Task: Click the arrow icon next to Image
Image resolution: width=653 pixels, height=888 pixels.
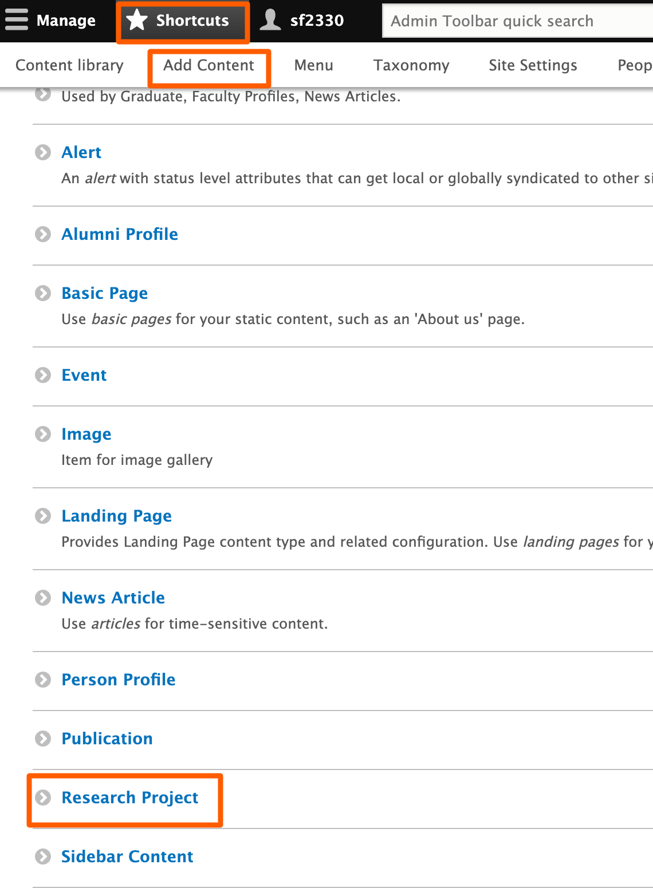Action: (x=43, y=434)
